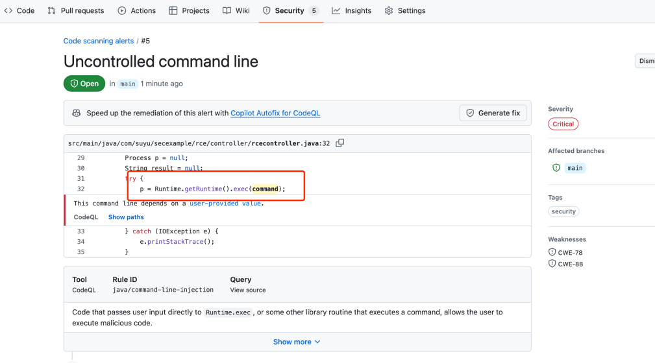Click the Uncontrolled command line title
This screenshot has width=655, height=363.
161,62
